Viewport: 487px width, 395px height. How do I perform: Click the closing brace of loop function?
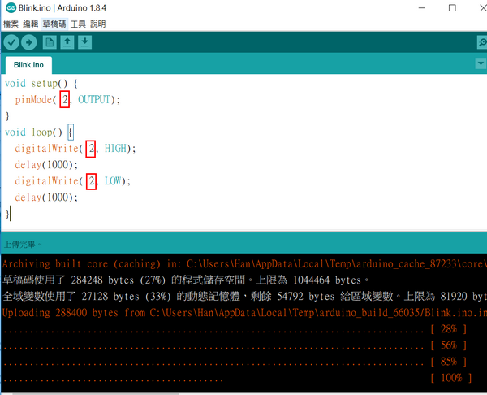[7, 214]
